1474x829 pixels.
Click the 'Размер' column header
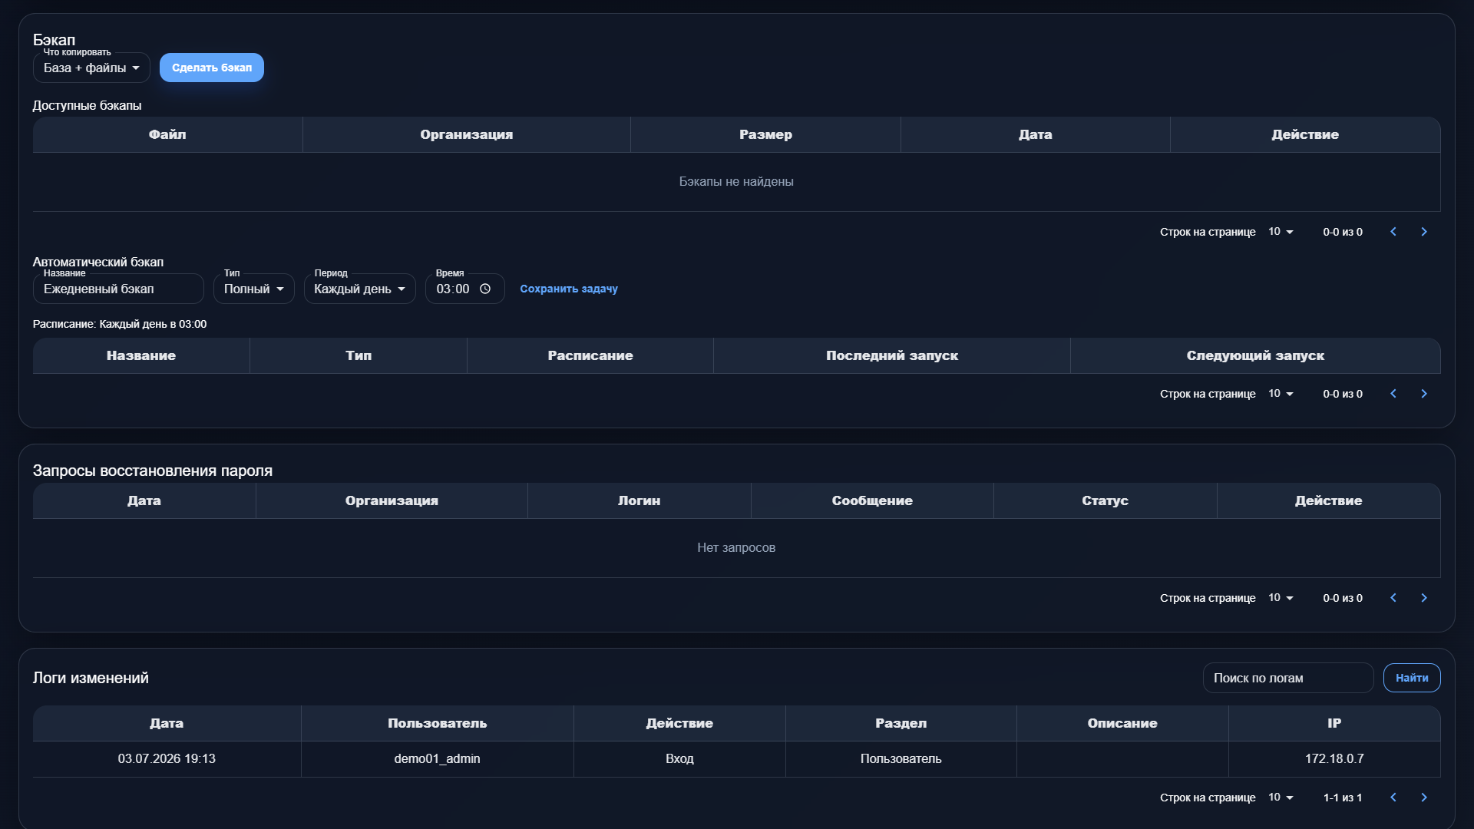click(765, 134)
